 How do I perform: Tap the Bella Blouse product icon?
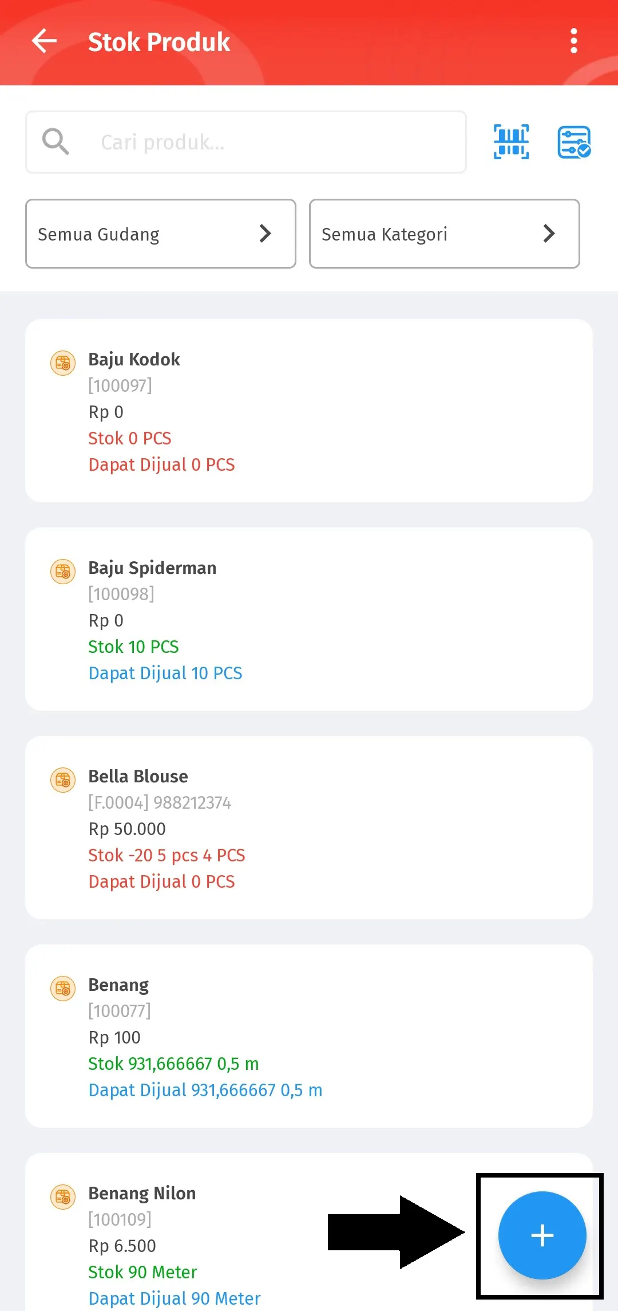coord(63,780)
